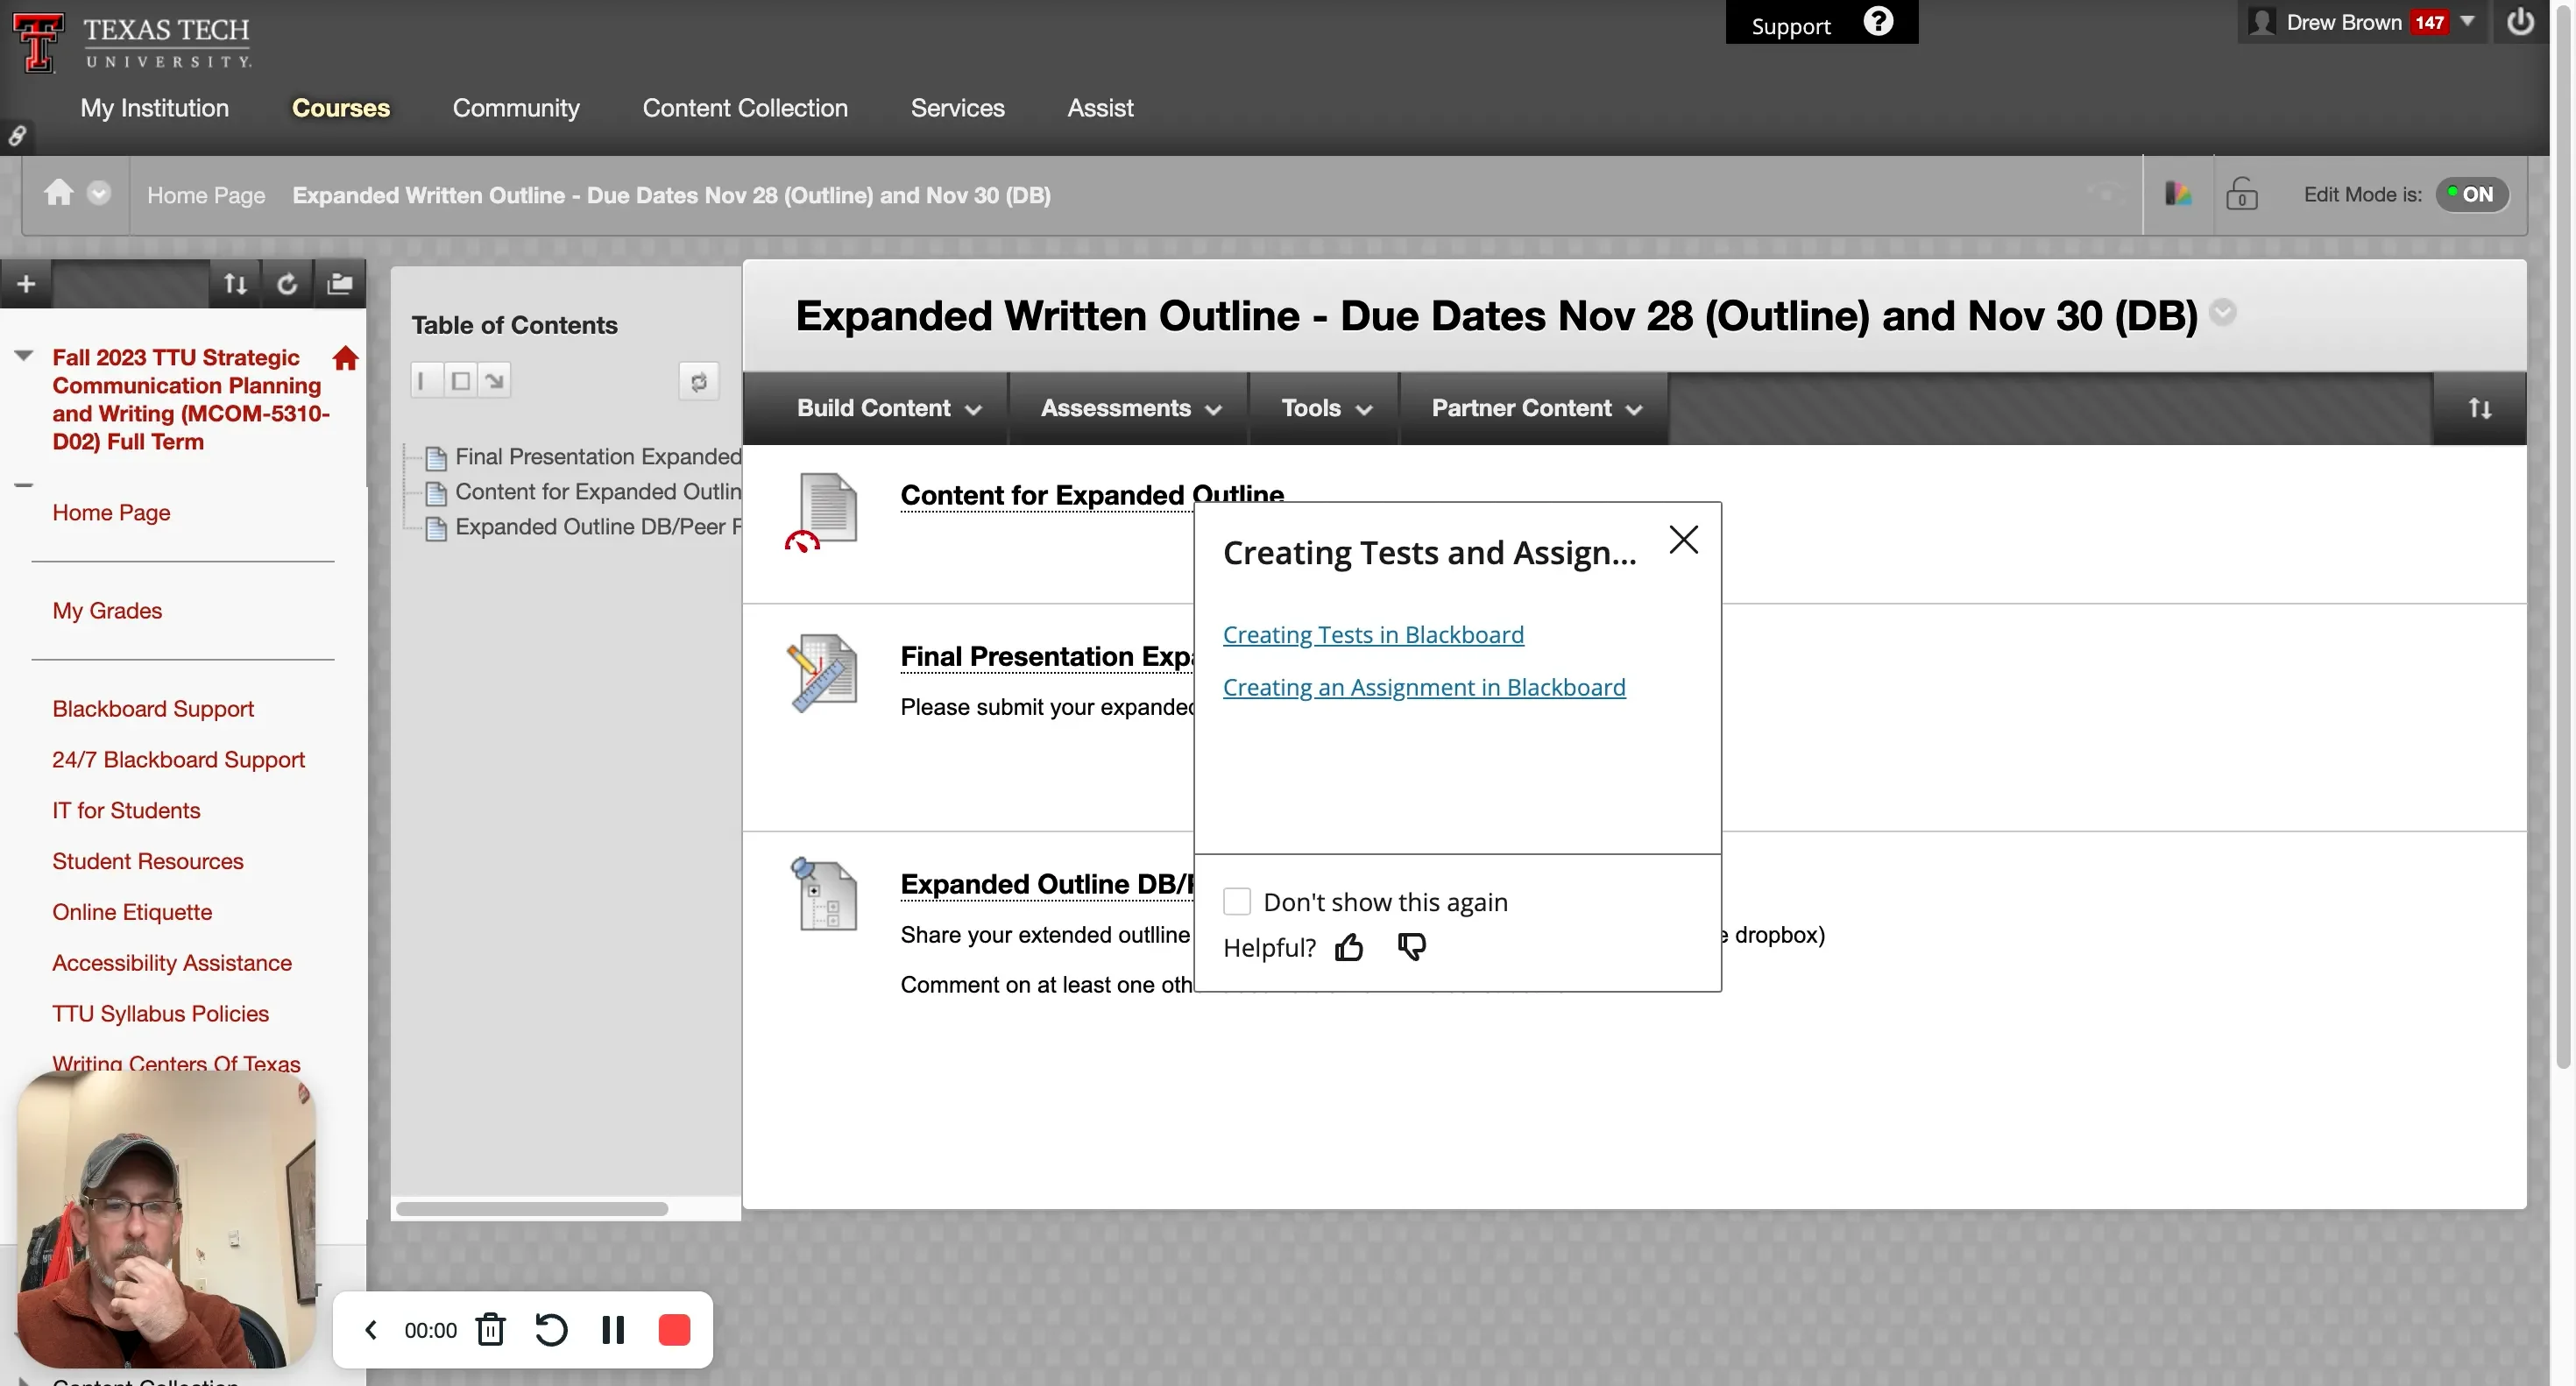Click the home icon next to the course title
Screen dimensions: 2576x1386
[x=346, y=357]
